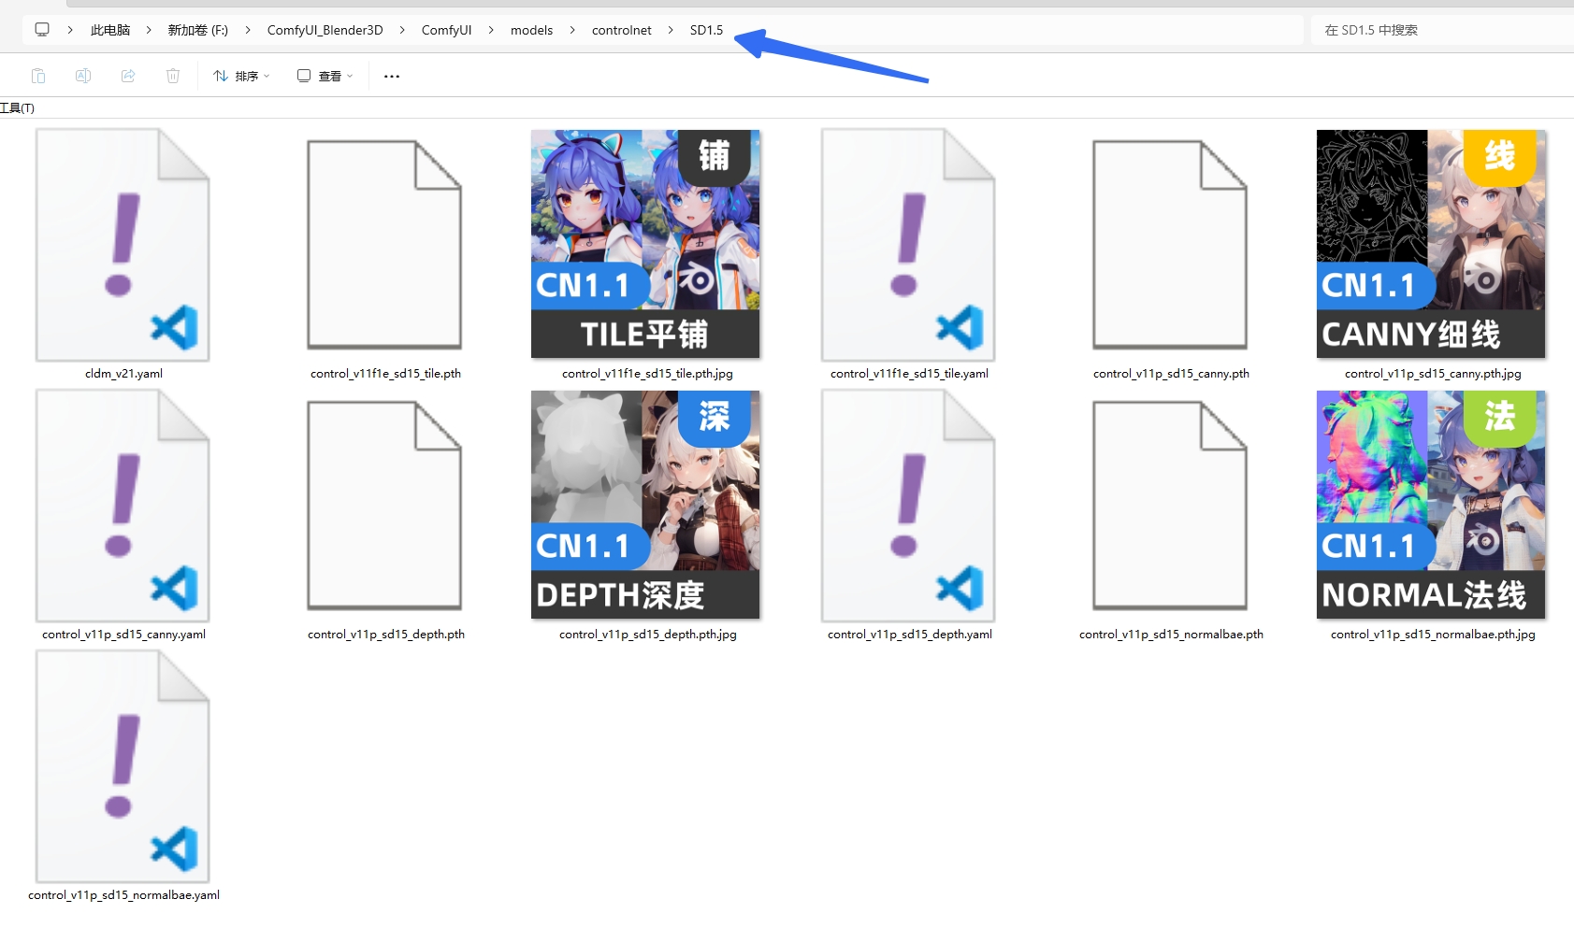Go to 此电脑 in the address bar
The image size is (1574, 942).
point(110,30)
